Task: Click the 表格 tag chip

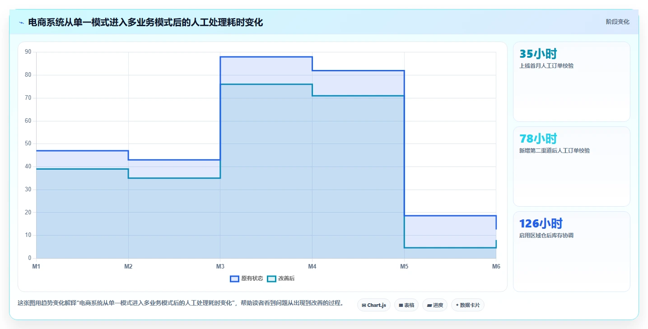Action: 406,305
